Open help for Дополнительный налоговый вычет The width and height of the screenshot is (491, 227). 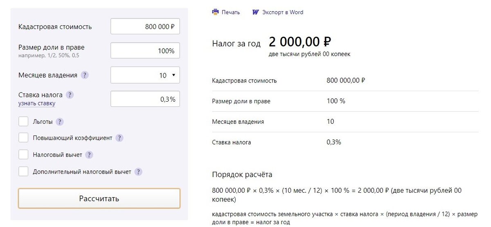coord(138,172)
